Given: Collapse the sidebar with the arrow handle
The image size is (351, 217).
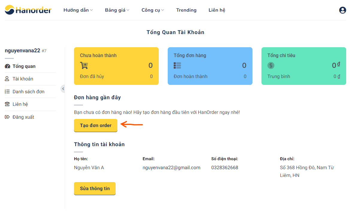Looking at the screenshot, I should click(63, 89).
